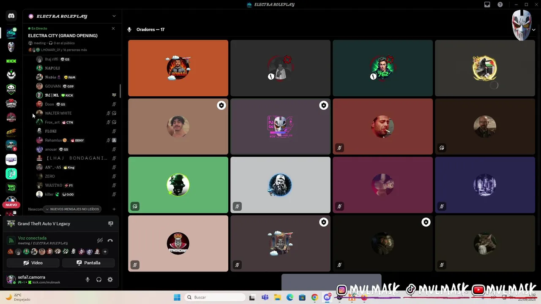Click moderator badge on tan smiling-face tile
Viewport: 541px width, 304px height.
221,106
